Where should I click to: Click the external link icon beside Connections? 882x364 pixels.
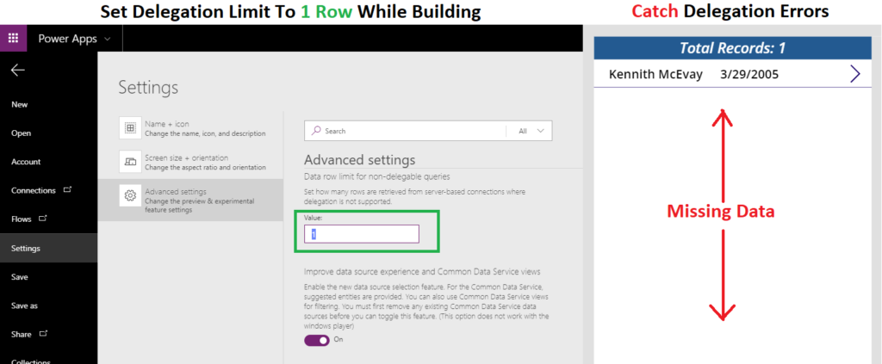tap(67, 190)
